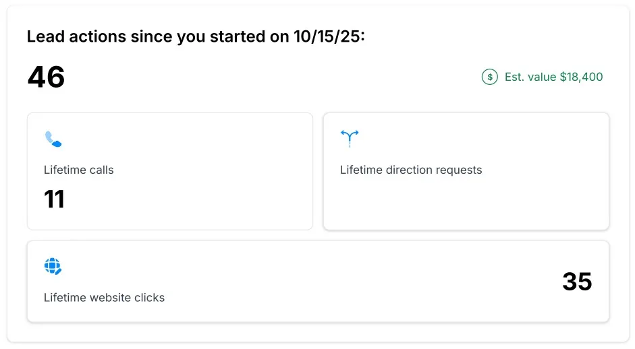Click the lifetime calls count "11"
The width and height of the screenshot is (635, 349).
54,199
